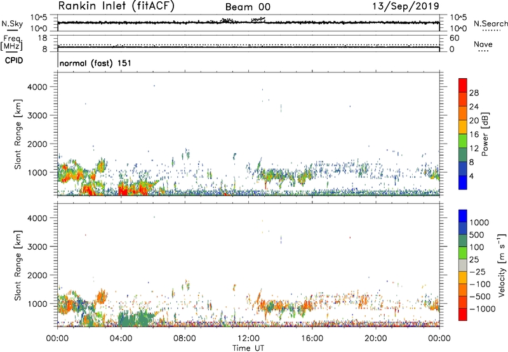Click the '16' Power colorbar value
Image resolution: width=508 pixels, height=352 pixels.
pyautogui.click(x=474, y=135)
